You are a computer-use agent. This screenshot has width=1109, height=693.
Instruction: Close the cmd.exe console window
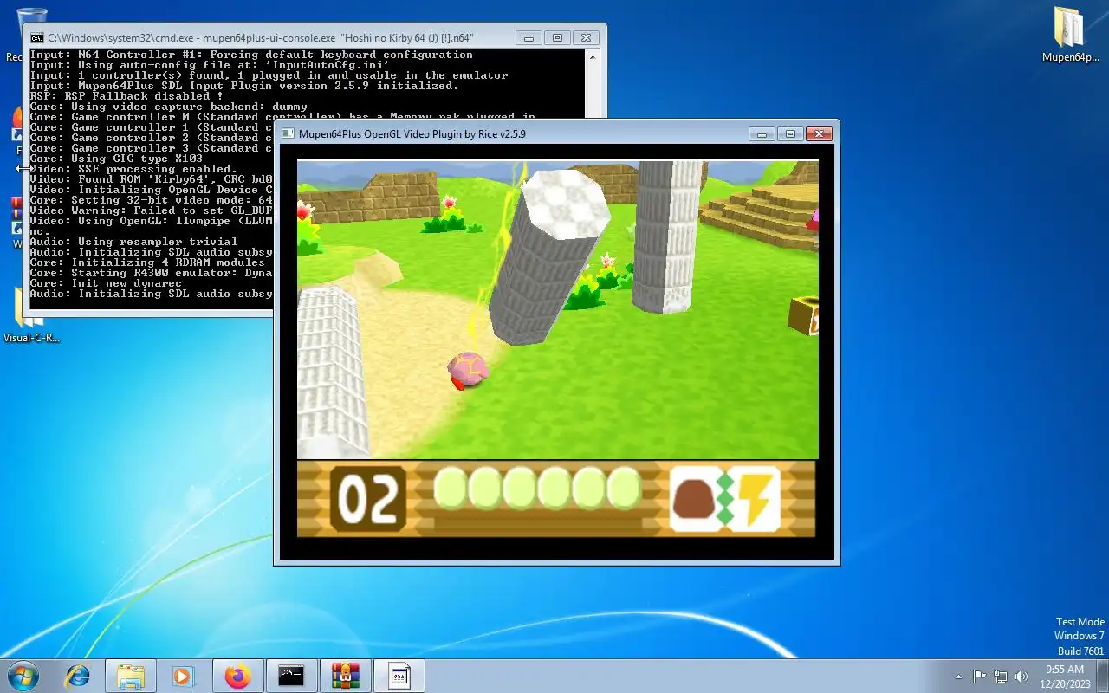586,38
